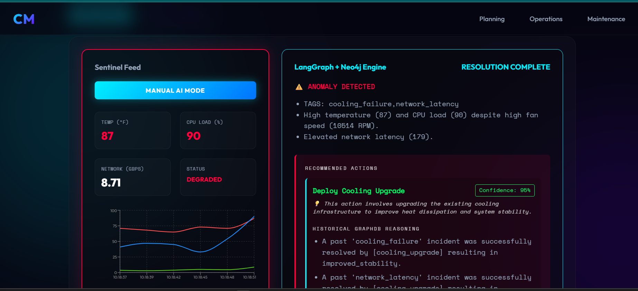638x291 pixels.
Task: Click the CPU load value 90
Action: pyautogui.click(x=194, y=136)
